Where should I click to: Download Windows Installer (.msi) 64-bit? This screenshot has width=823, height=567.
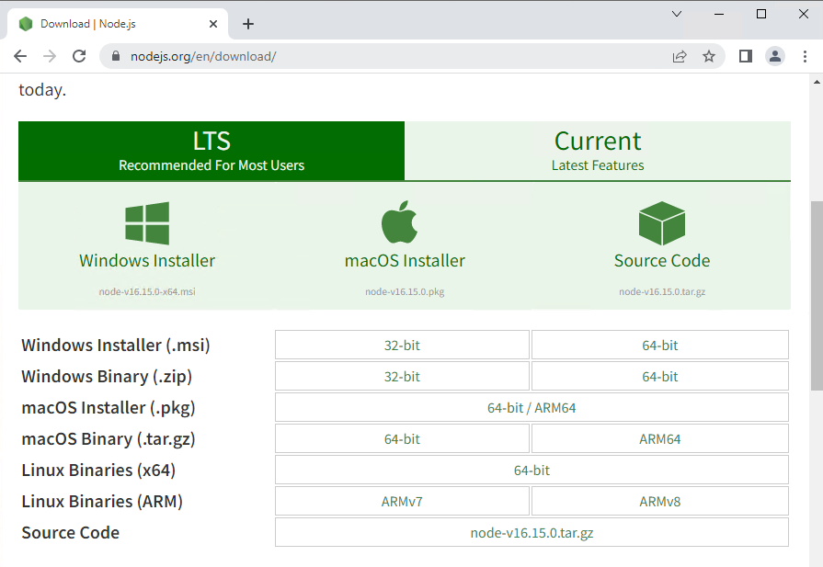[659, 346]
